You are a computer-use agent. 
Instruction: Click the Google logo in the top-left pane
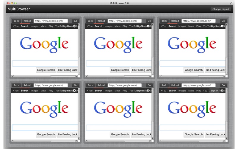[x=44, y=45]
